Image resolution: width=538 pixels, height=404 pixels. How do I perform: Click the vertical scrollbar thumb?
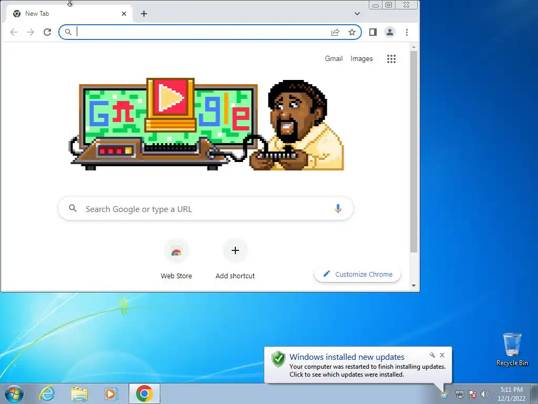click(x=414, y=152)
